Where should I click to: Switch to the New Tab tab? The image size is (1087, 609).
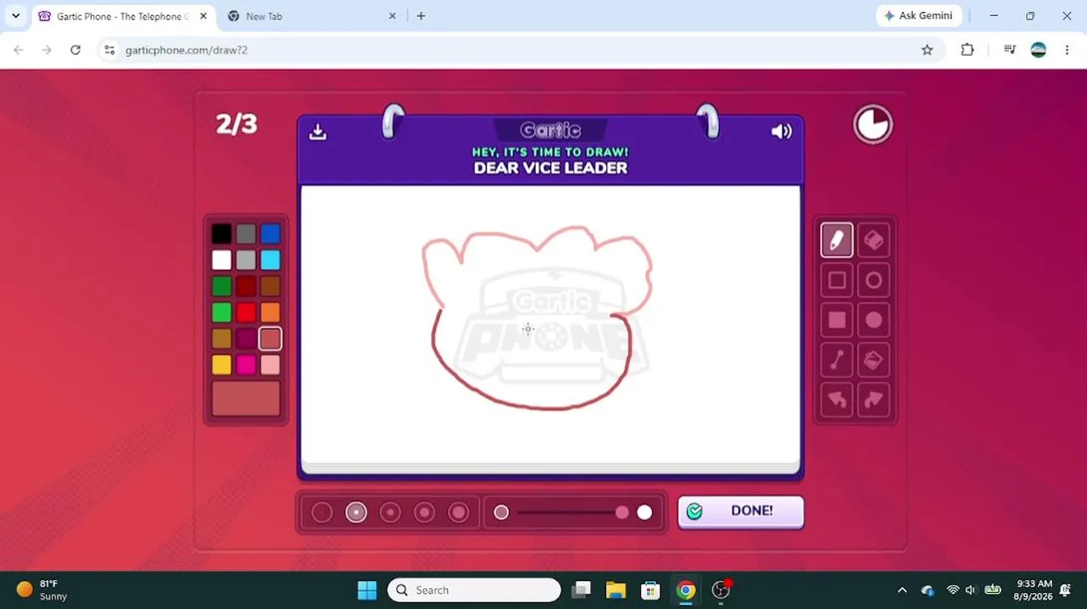click(313, 16)
